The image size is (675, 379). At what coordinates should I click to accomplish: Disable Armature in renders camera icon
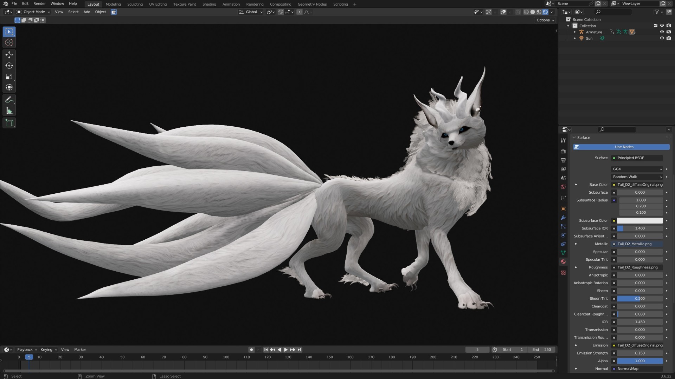(x=669, y=32)
